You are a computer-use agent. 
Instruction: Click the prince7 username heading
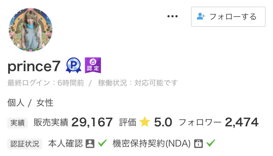tap(34, 67)
